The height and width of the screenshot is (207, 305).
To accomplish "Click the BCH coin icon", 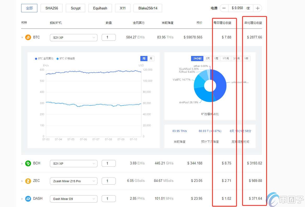I will tap(28, 163).
